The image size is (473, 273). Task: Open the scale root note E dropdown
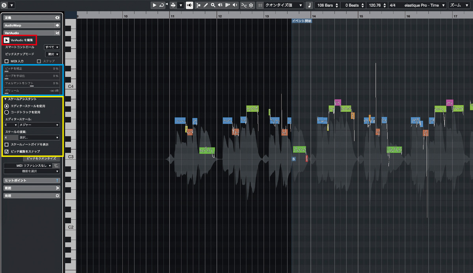11,125
